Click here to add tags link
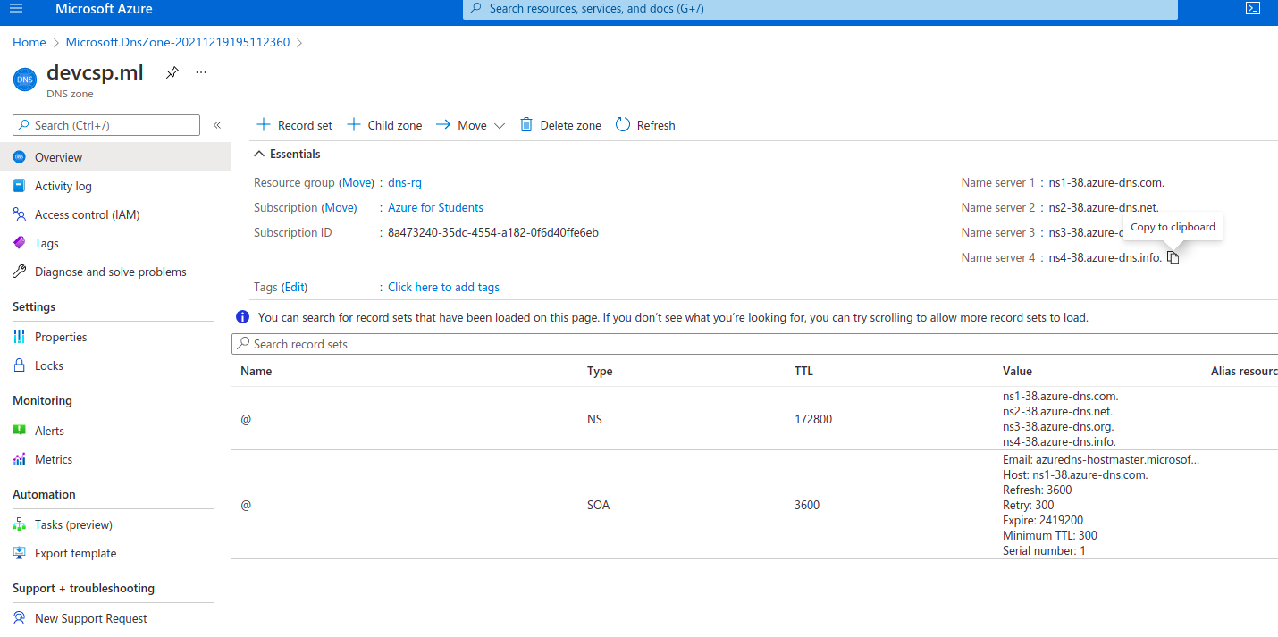 pyautogui.click(x=443, y=287)
